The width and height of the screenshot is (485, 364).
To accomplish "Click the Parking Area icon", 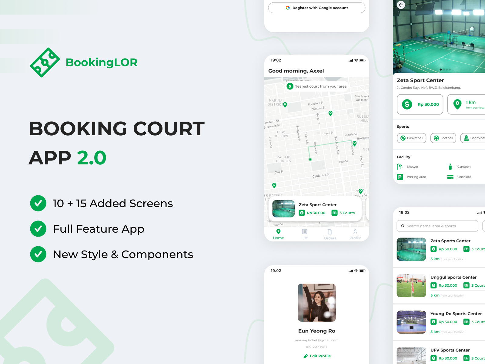I will pos(400,177).
